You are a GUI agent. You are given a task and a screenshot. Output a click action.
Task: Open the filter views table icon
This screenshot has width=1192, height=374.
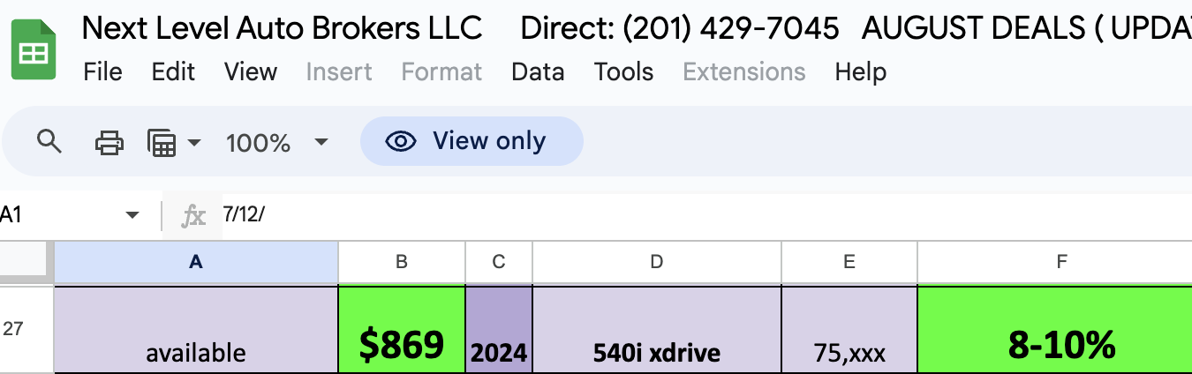pos(162,142)
